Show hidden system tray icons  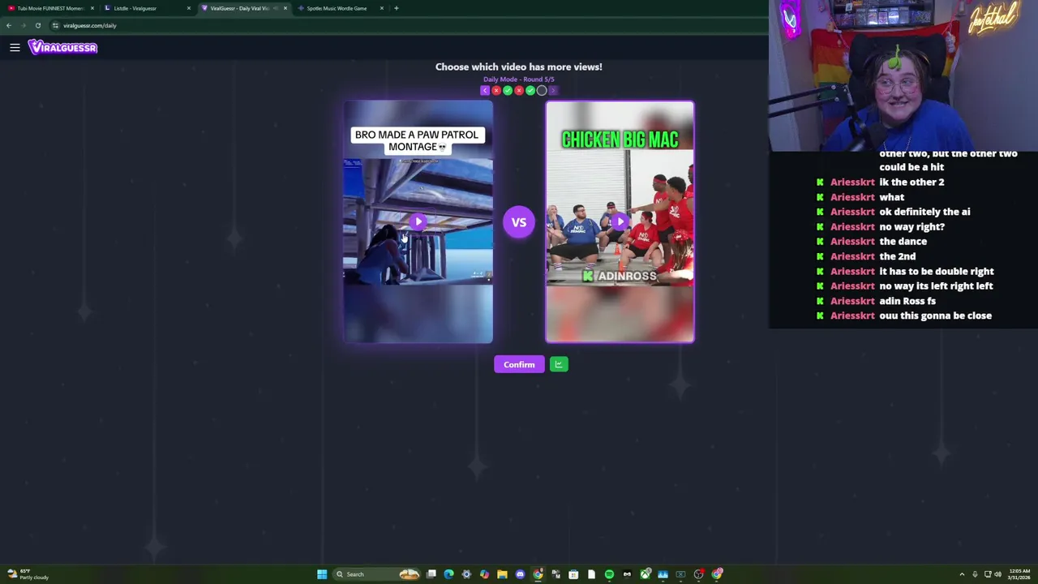click(962, 574)
